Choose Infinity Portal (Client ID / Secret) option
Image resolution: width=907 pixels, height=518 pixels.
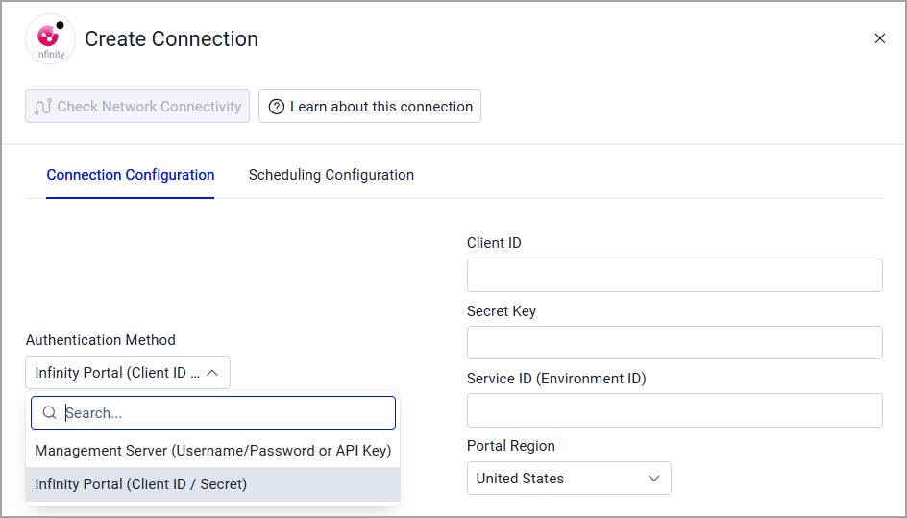click(213, 483)
